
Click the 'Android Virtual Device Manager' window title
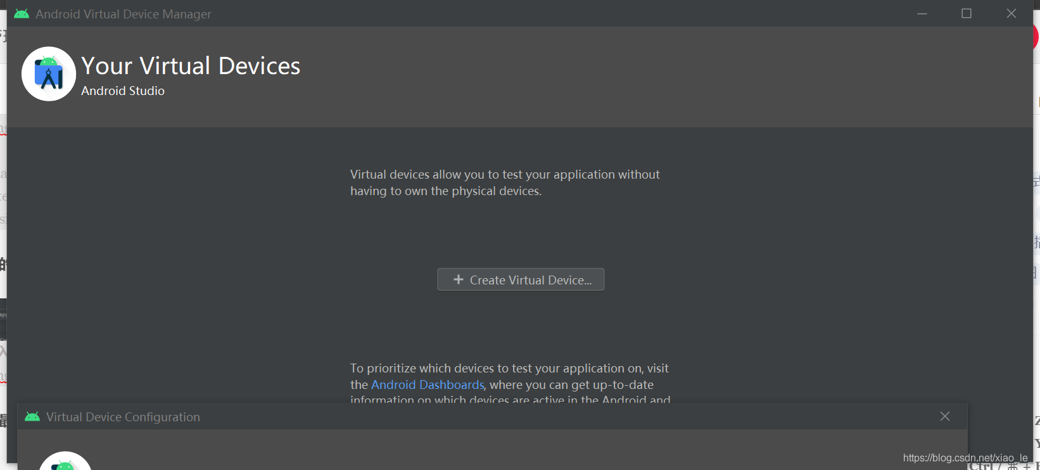pyautogui.click(x=124, y=14)
